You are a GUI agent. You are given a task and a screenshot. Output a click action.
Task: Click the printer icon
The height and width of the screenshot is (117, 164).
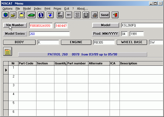(x=94, y=15)
